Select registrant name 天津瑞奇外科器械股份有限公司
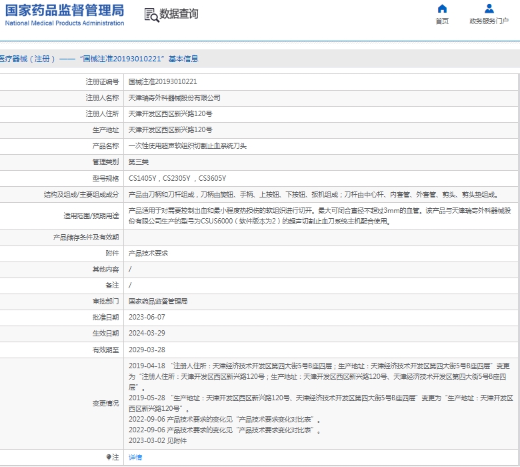Screen dimensions: 520x467 click(x=175, y=98)
